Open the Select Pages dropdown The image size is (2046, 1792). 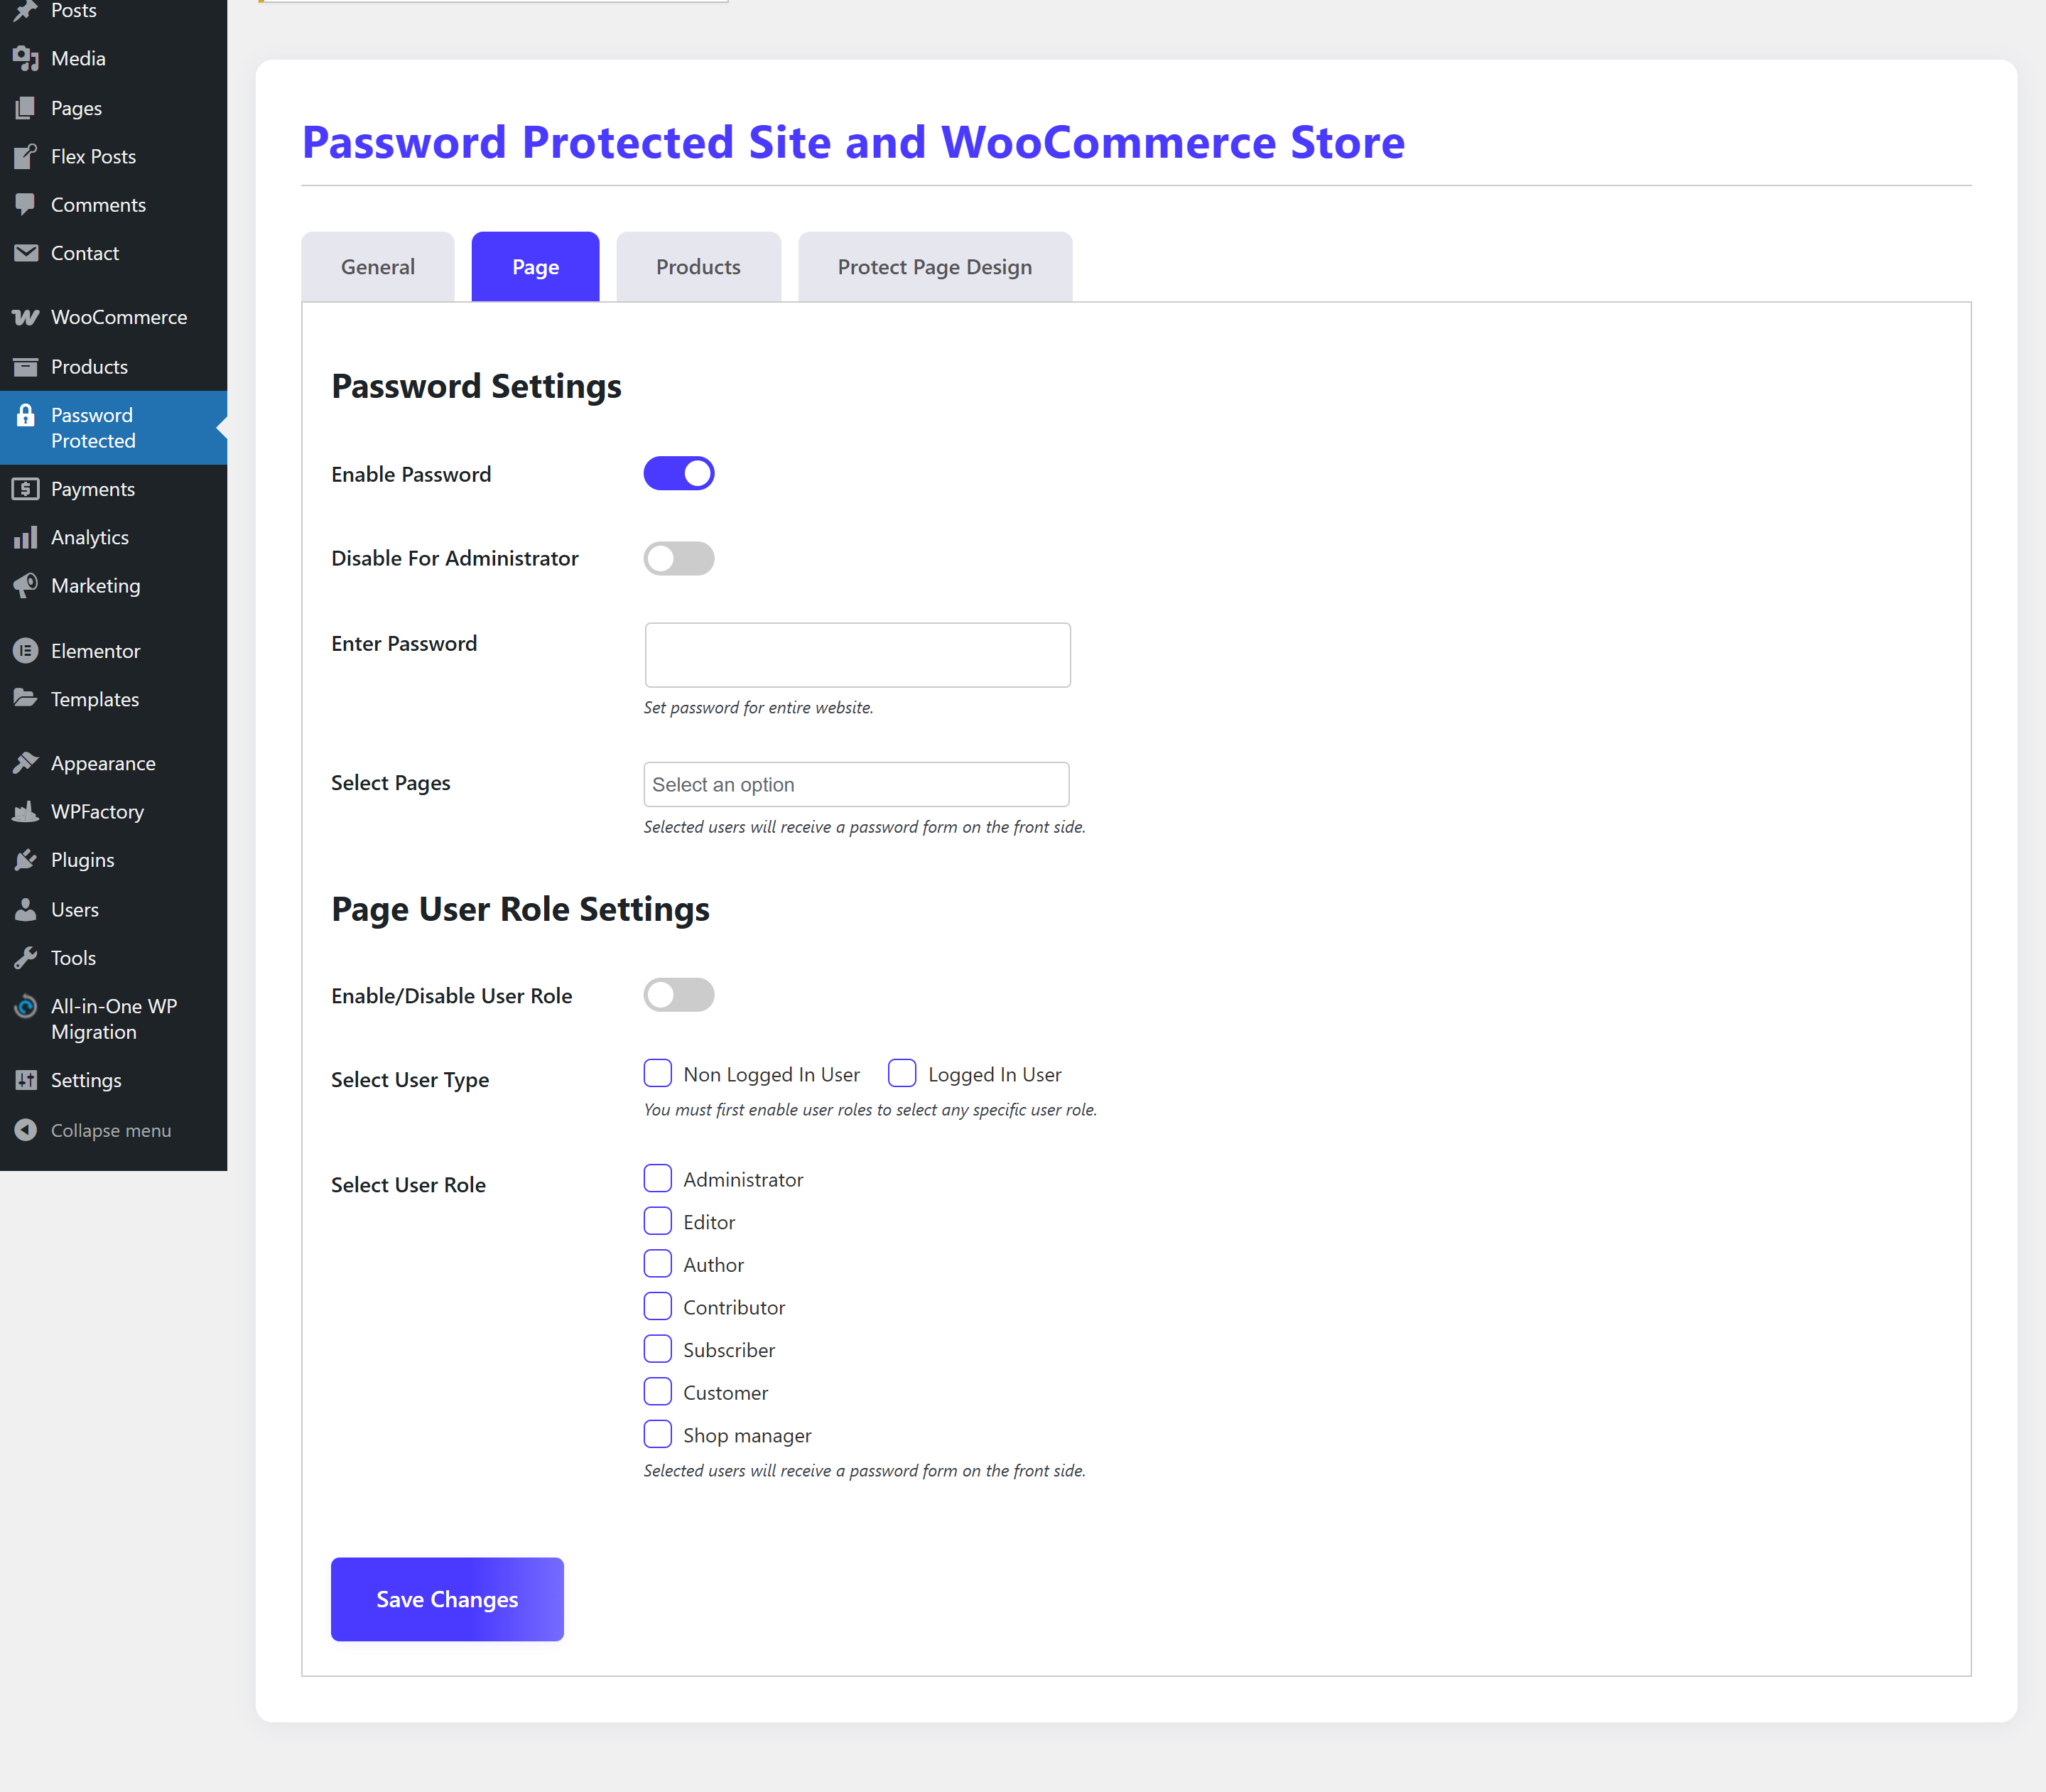[857, 785]
